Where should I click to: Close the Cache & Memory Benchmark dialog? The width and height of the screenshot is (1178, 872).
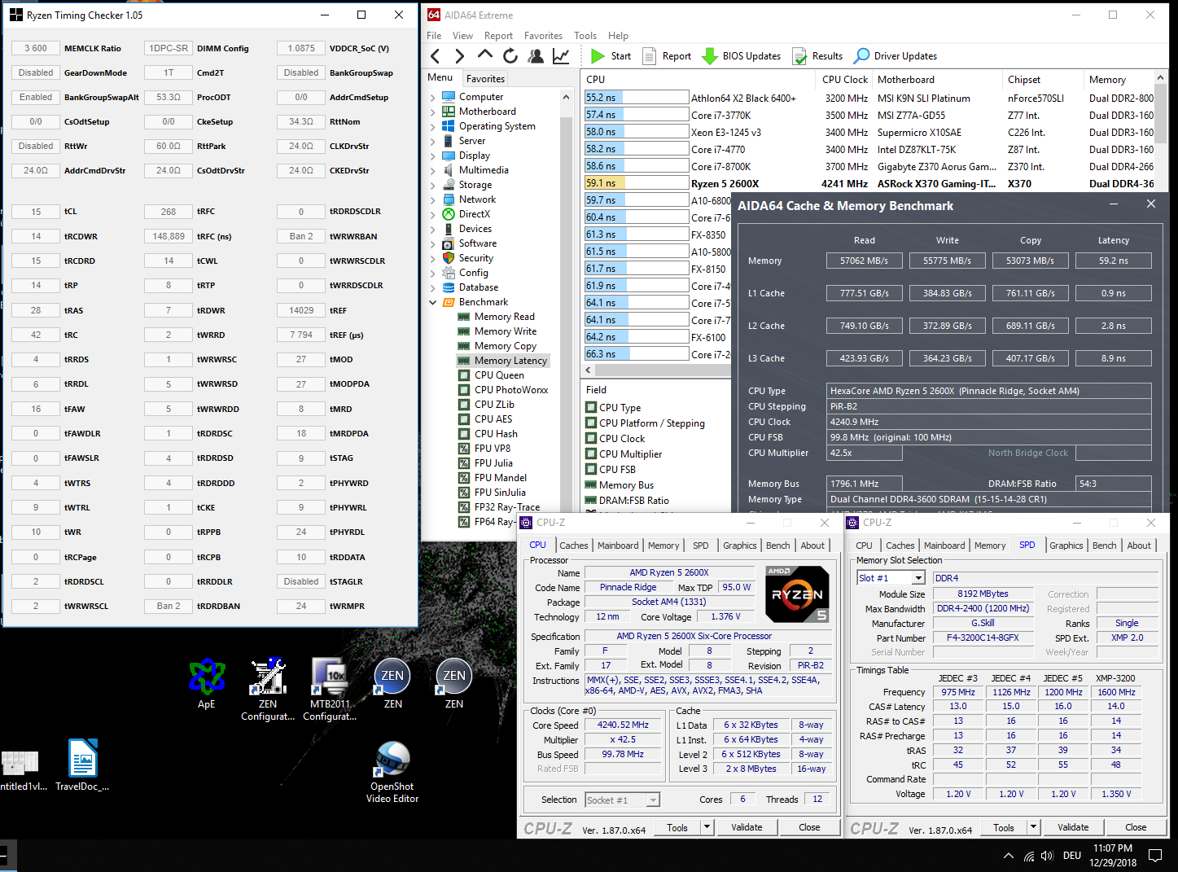[1150, 204]
